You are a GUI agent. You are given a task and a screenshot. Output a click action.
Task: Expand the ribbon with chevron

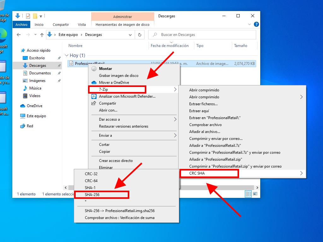(250, 24)
